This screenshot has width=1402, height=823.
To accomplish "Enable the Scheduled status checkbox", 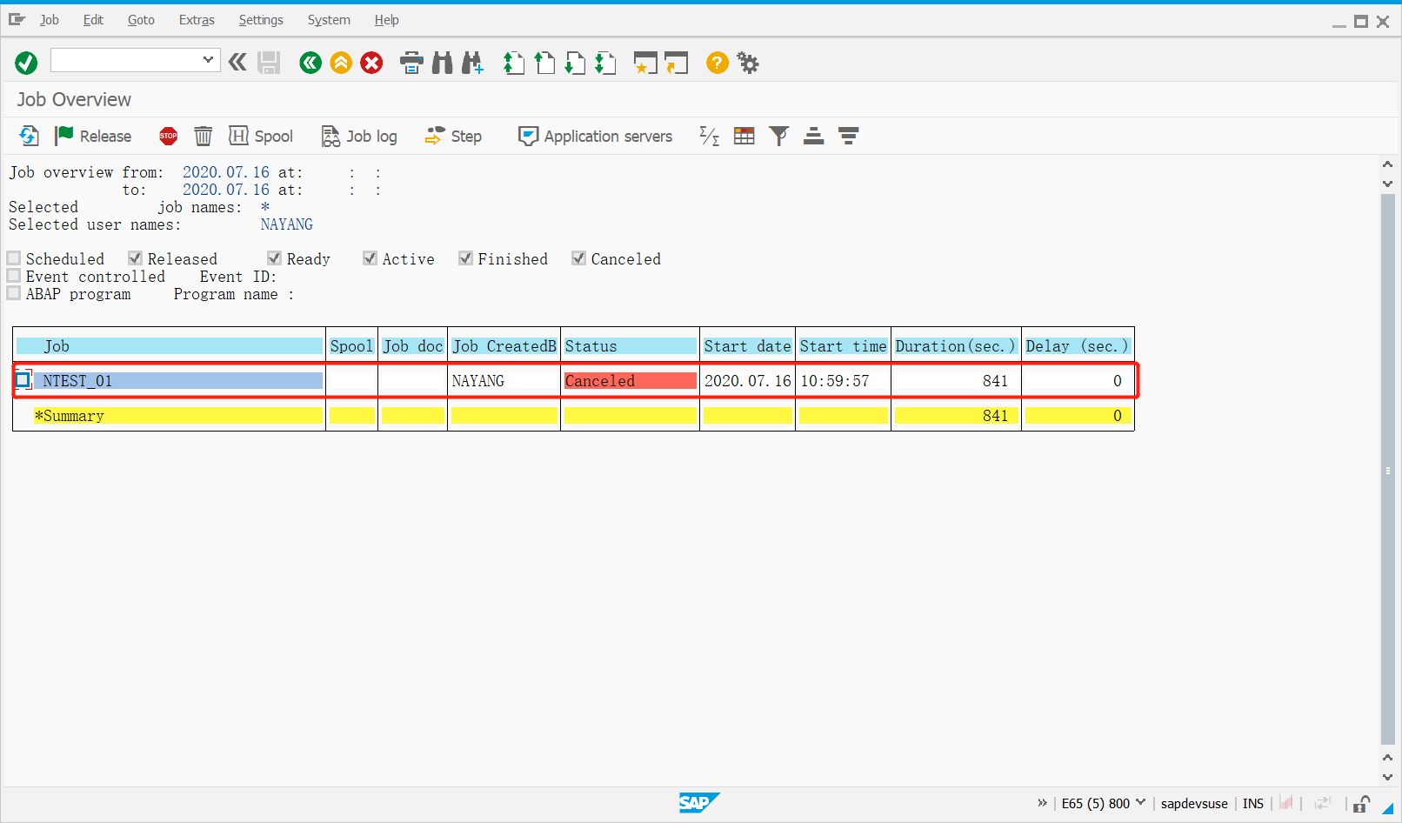I will coord(13,258).
